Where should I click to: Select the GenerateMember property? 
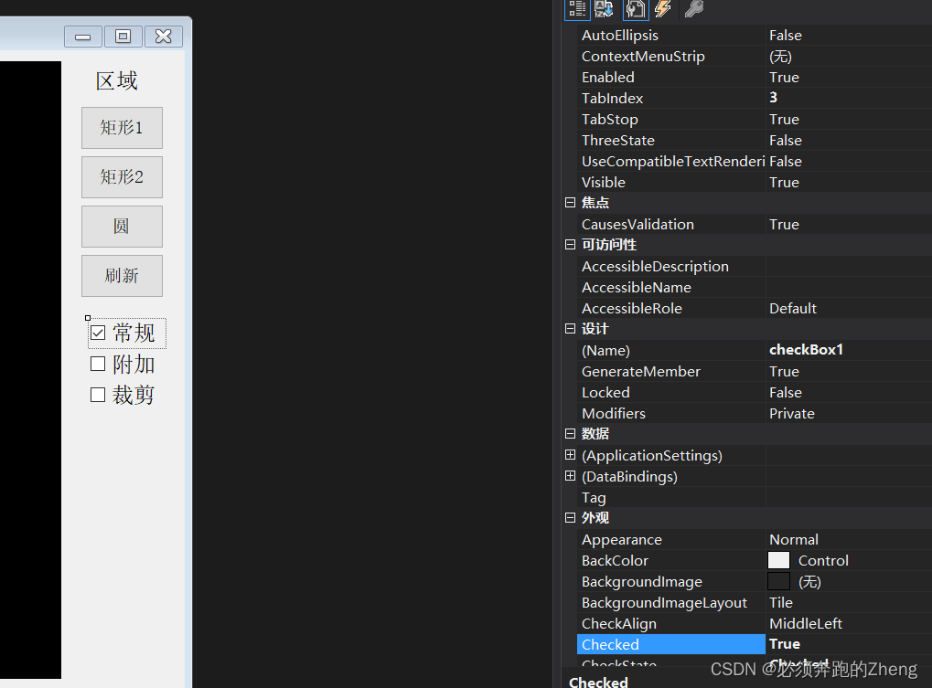click(x=755, y=372)
